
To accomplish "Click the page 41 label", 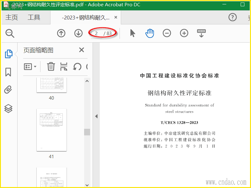I will coord(51,156).
